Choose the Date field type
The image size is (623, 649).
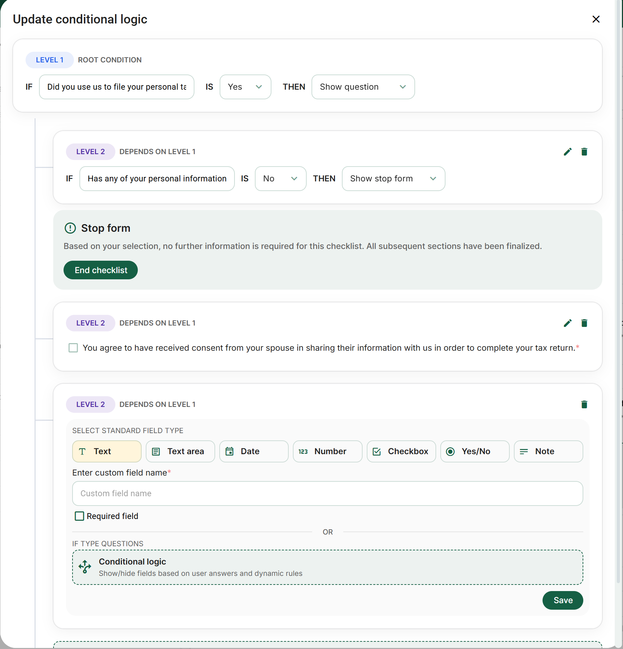[x=253, y=451]
